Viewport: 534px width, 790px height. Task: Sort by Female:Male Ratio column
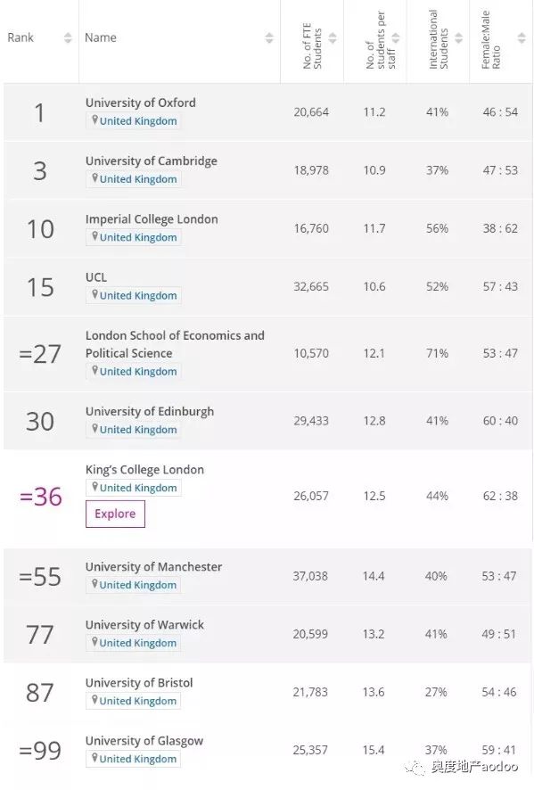pos(522,37)
